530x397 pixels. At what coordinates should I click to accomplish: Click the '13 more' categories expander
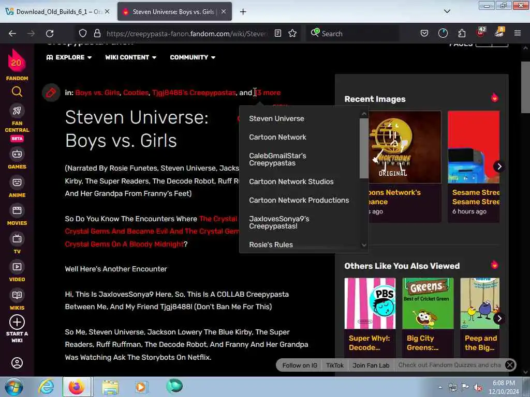pyautogui.click(x=269, y=93)
